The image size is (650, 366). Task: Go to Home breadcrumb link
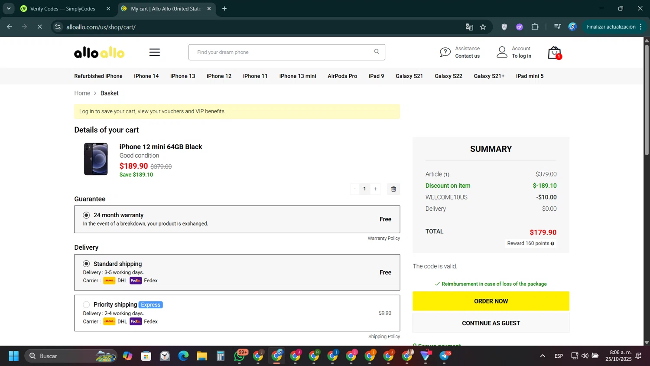[x=82, y=93]
